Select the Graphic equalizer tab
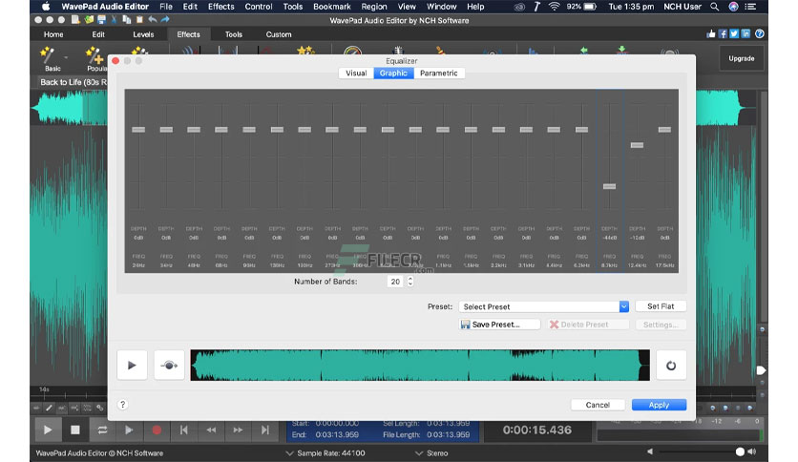 tap(393, 73)
